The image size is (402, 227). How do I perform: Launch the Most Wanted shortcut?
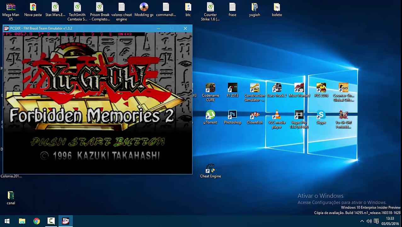point(299,88)
